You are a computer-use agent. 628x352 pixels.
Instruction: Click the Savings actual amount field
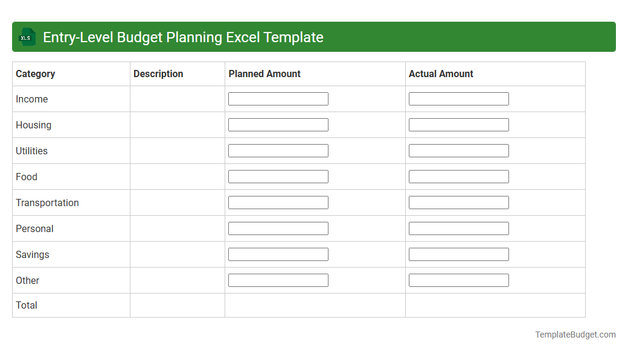458,254
